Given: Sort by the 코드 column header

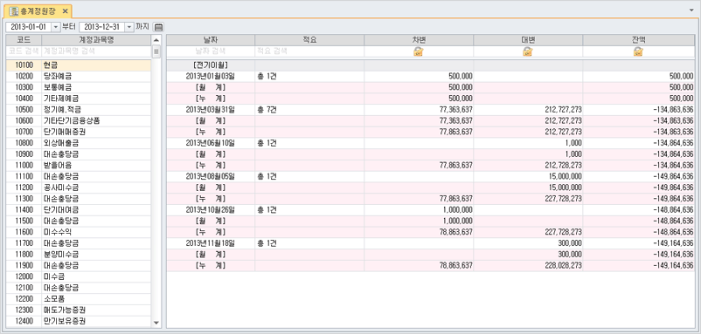Looking at the screenshot, I should [24, 41].
